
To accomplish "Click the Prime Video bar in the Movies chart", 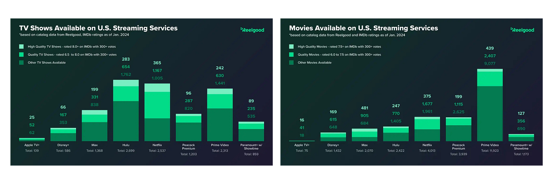I will click(x=490, y=105).
